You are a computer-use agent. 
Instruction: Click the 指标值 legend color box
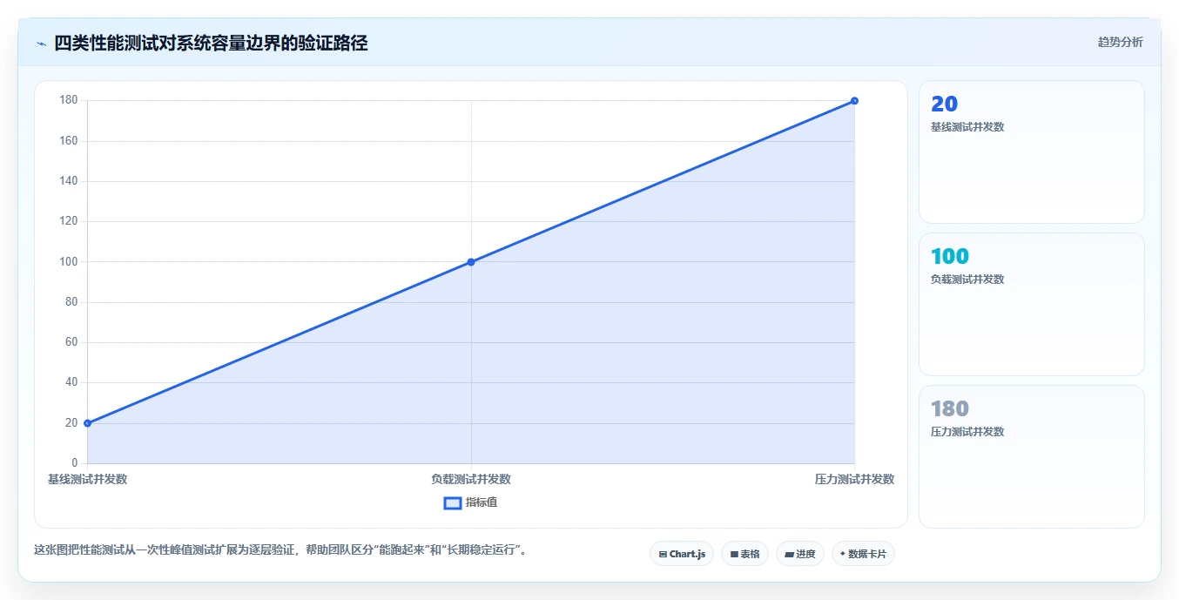pos(453,502)
